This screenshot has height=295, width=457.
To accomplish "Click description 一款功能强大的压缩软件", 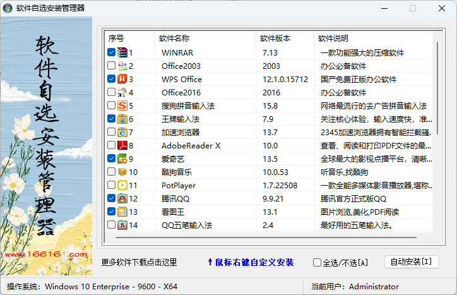I will tap(362, 53).
